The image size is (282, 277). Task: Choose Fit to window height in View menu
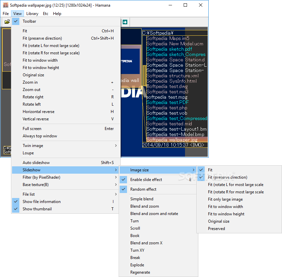point(66,68)
